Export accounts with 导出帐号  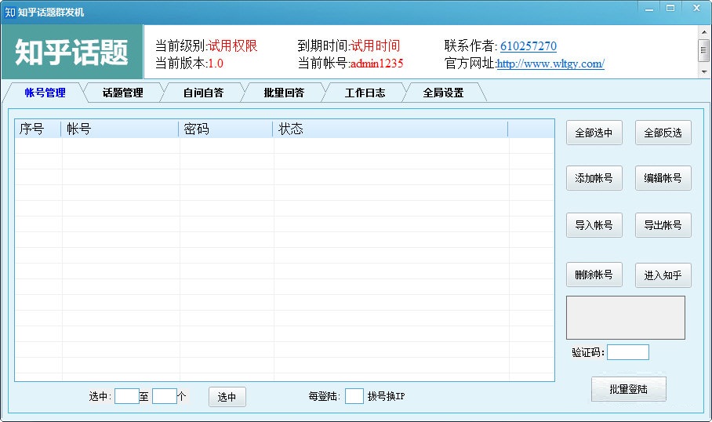click(663, 225)
